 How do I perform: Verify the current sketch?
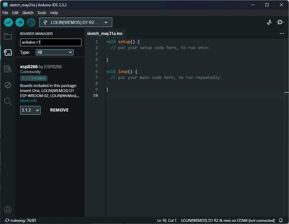[x=8, y=22]
